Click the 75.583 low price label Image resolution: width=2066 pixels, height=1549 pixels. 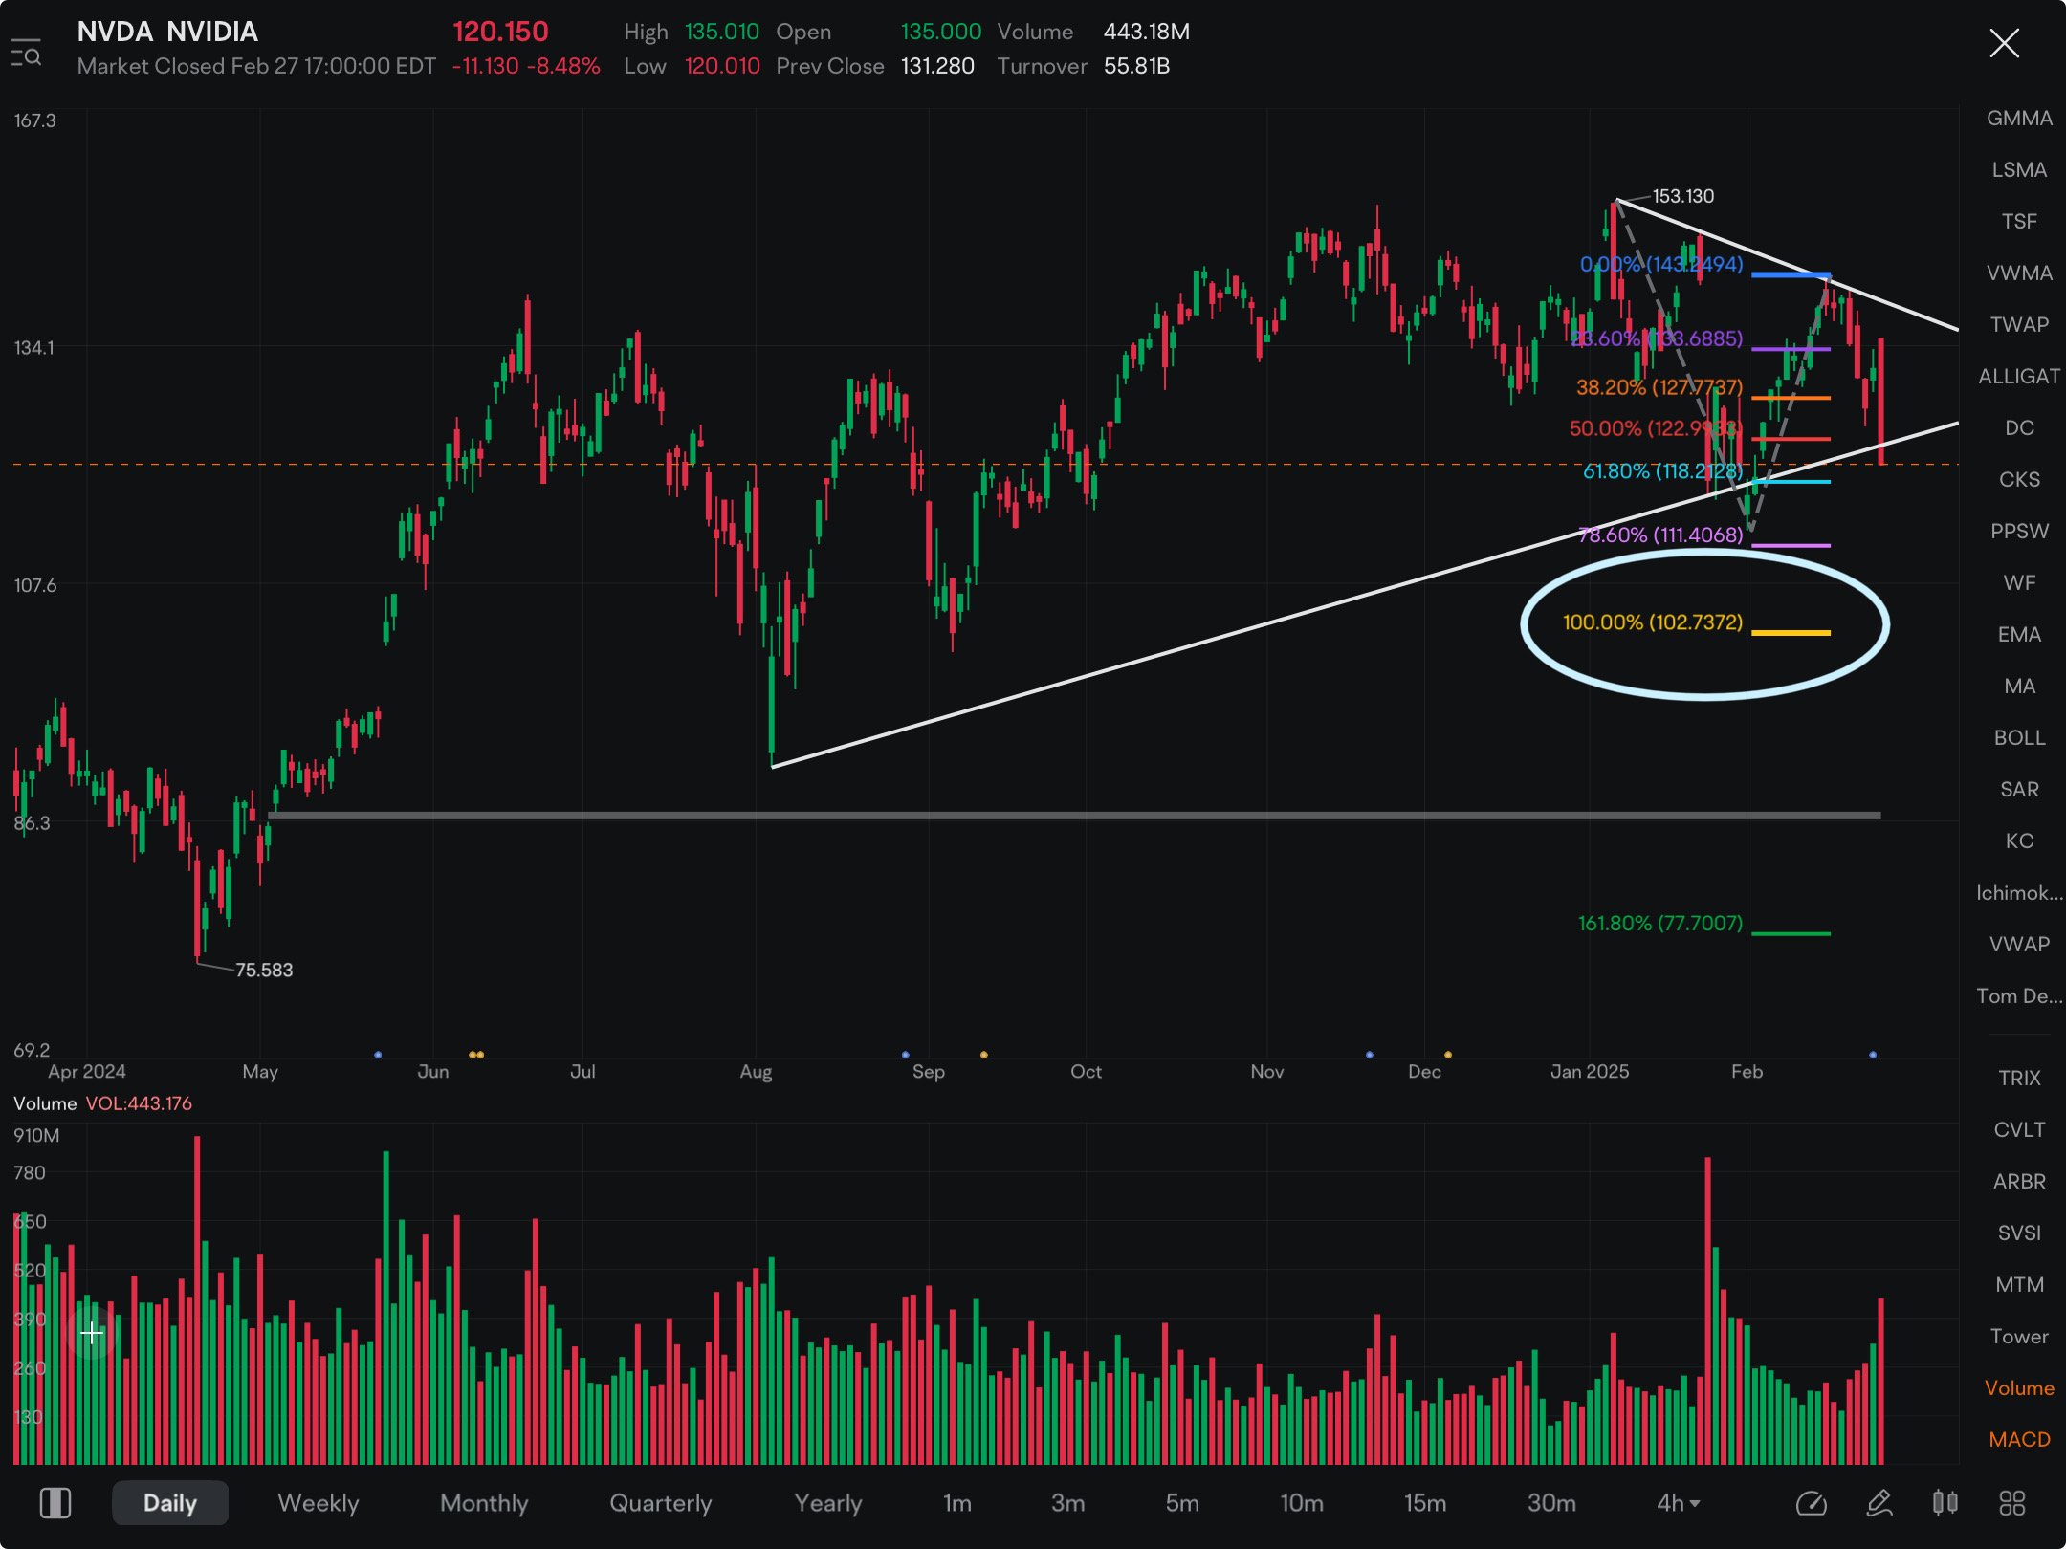click(x=264, y=970)
